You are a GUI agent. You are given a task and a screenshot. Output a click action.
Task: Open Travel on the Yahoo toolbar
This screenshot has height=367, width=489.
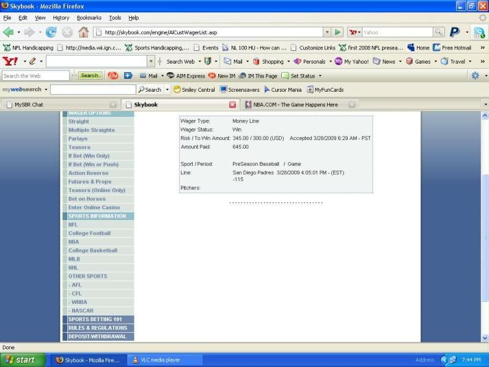pyautogui.click(x=453, y=62)
